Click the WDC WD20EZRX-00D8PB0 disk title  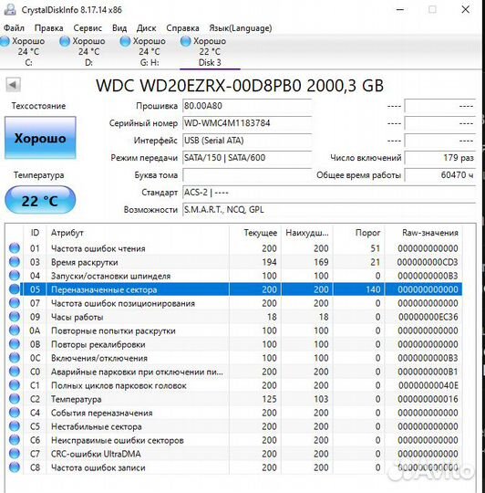[x=240, y=86]
